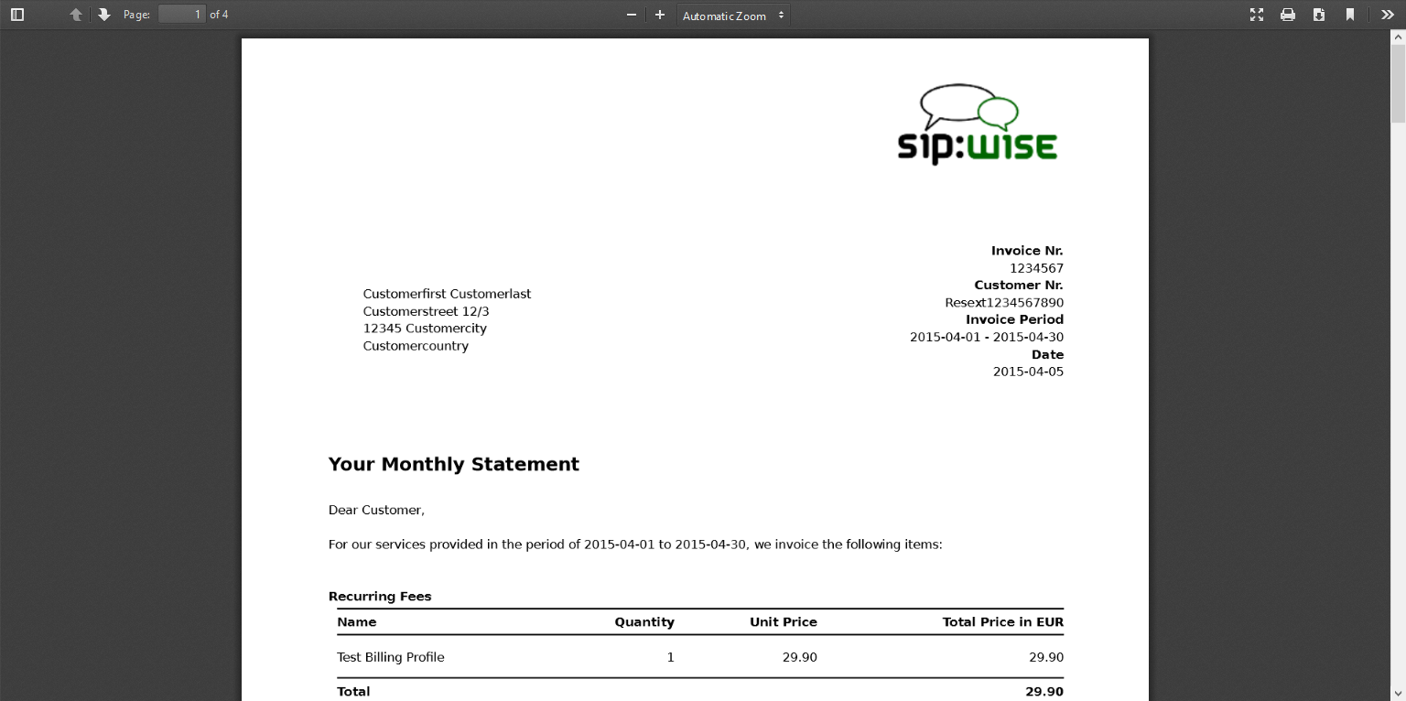Go to the next page
Image resolution: width=1406 pixels, height=701 pixels.
click(x=103, y=15)
